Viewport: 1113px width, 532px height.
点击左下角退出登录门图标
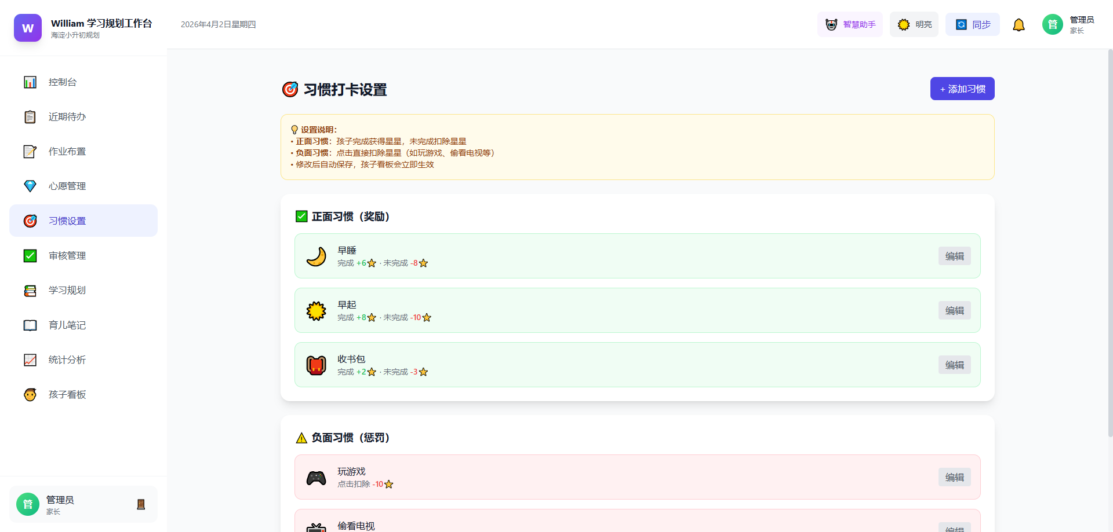click(140, 504)
